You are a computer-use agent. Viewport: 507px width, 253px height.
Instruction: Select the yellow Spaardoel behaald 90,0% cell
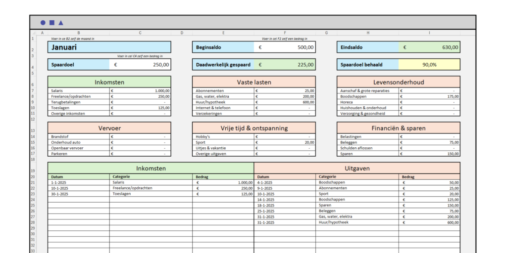[429, 64]
